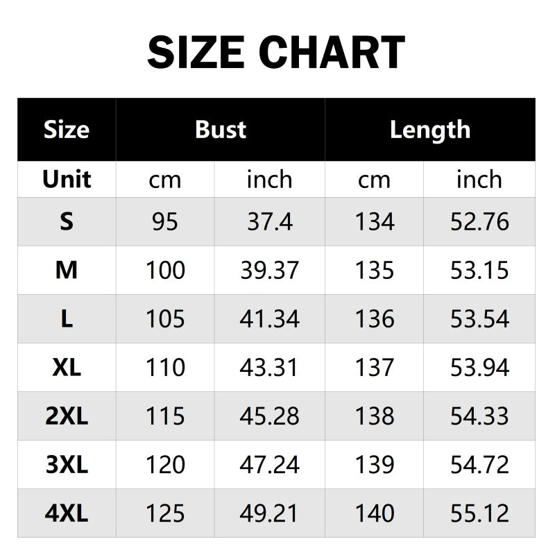Click the 41.34 bust inch cell
555x555 pixels.
pyautogui.click(x=270, y=319)
